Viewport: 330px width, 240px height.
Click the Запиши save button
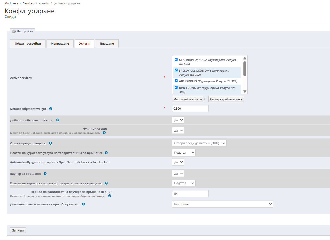point(18,230)
